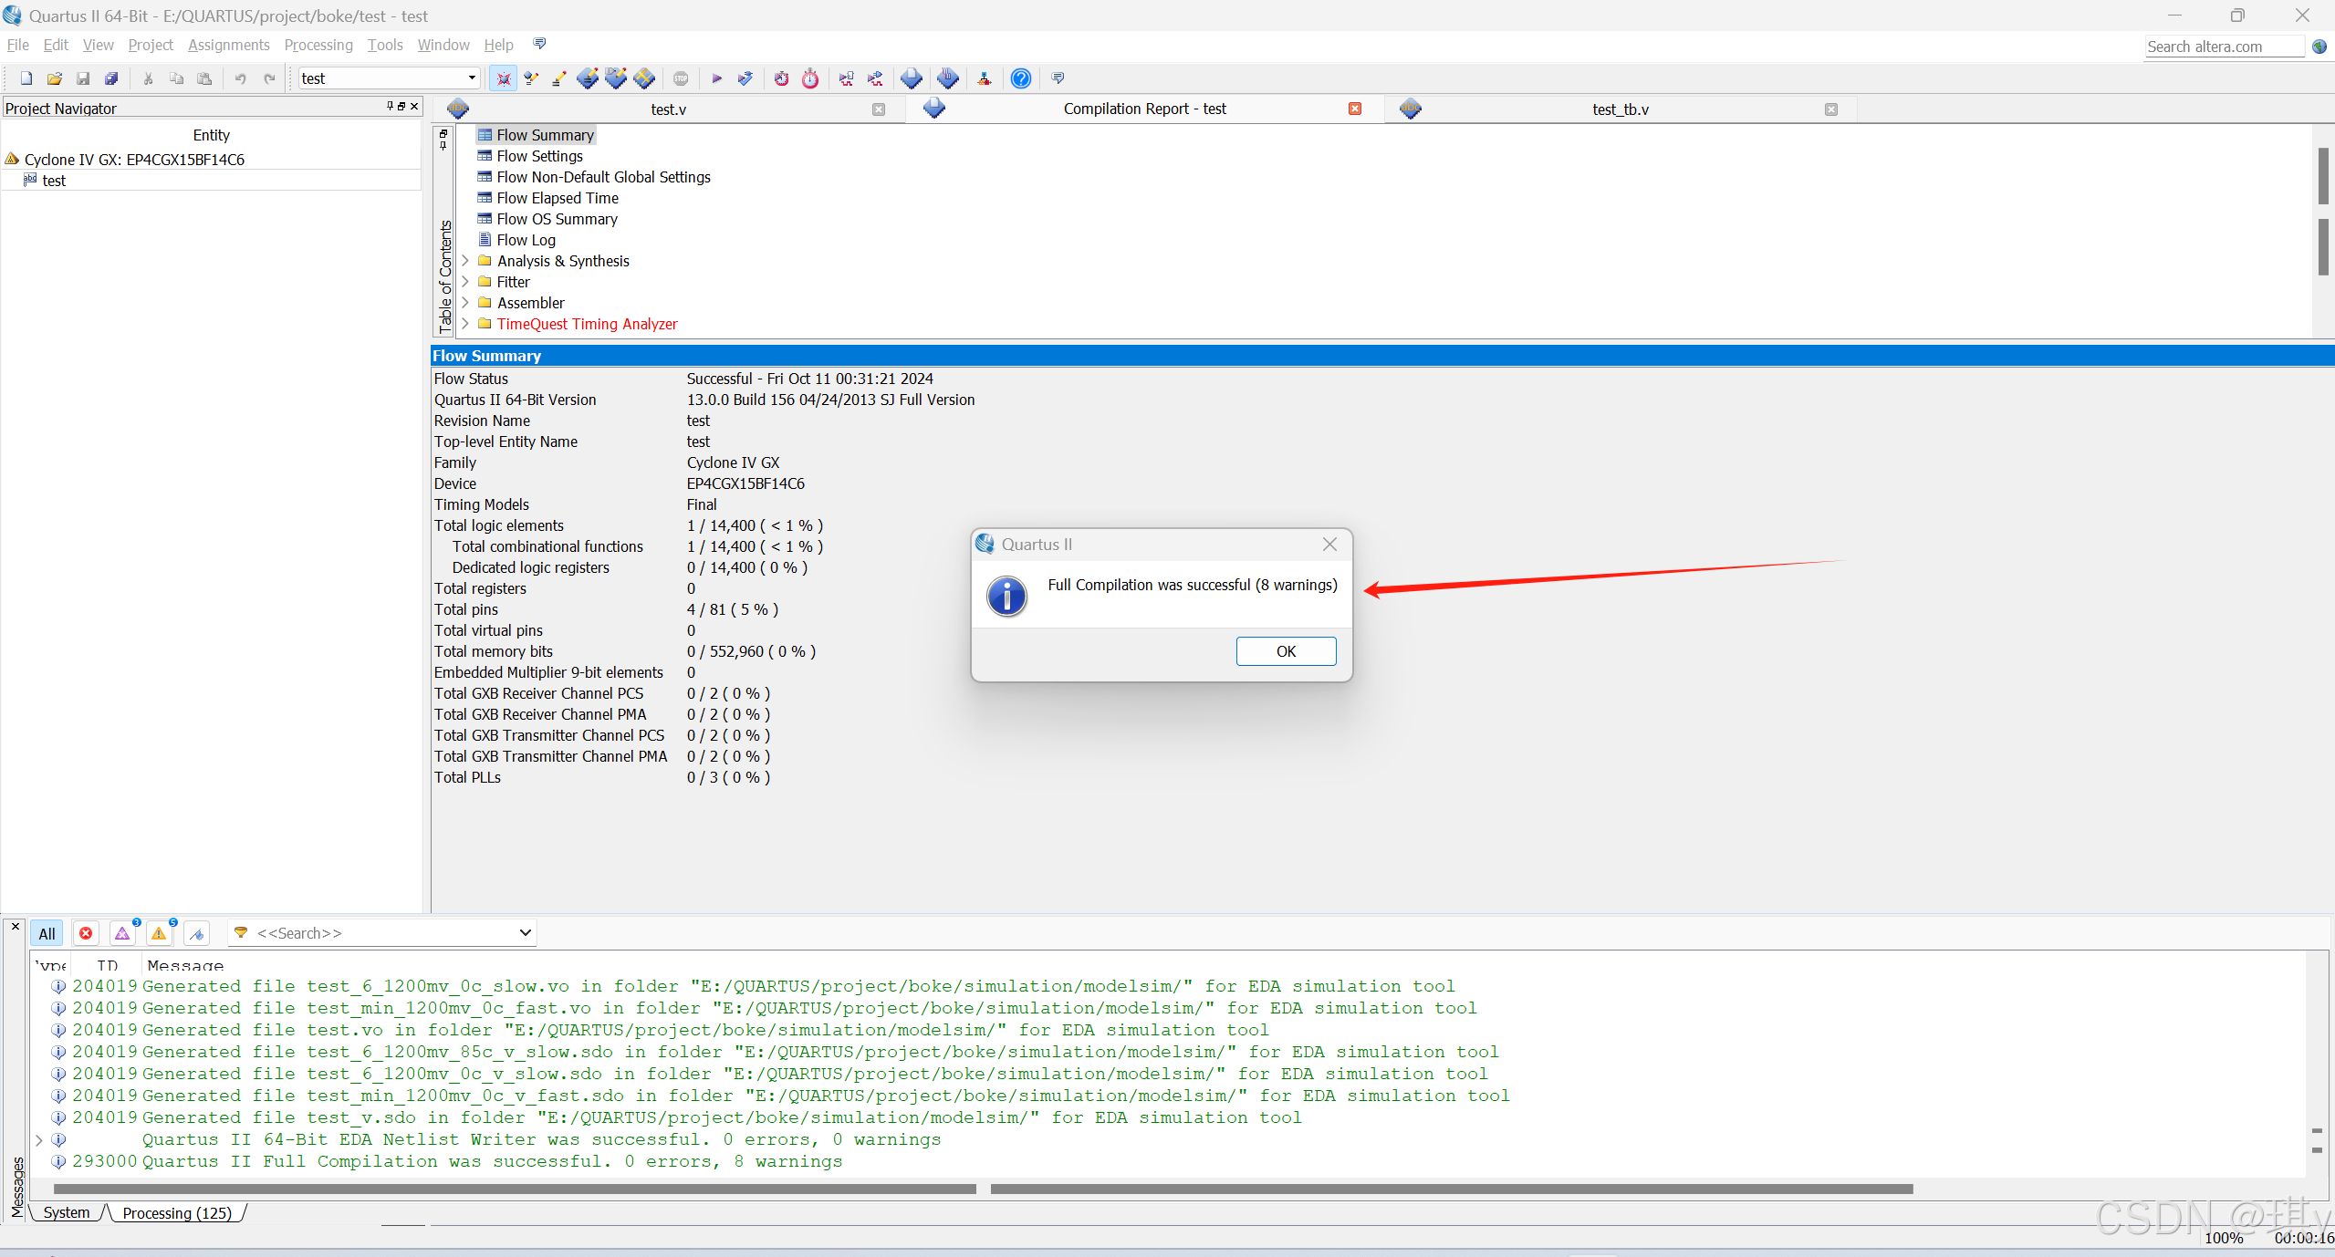This screenshot has height=1257, width=2335.
Task: Switch to the test_tb.v tab
Action: pos(1620,109)
